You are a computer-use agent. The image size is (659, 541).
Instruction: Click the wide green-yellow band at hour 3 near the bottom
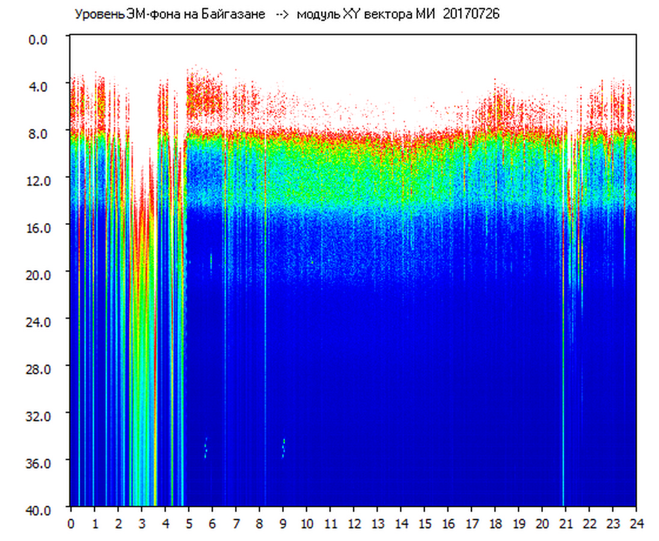coord(143,481)
